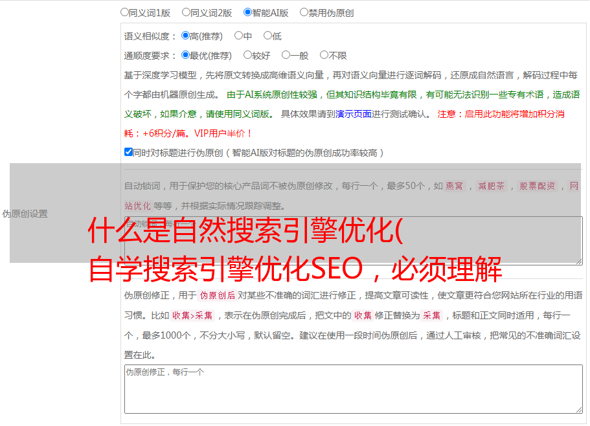Screen dimensions: 590x426
Task: Toggle 同时对标题进行伪原创 checkbox
Action: 128,152
